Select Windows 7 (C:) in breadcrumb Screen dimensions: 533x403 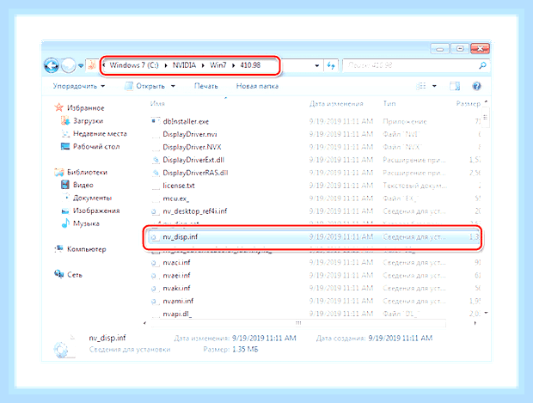pyautogui.click(x=134, y=65)
